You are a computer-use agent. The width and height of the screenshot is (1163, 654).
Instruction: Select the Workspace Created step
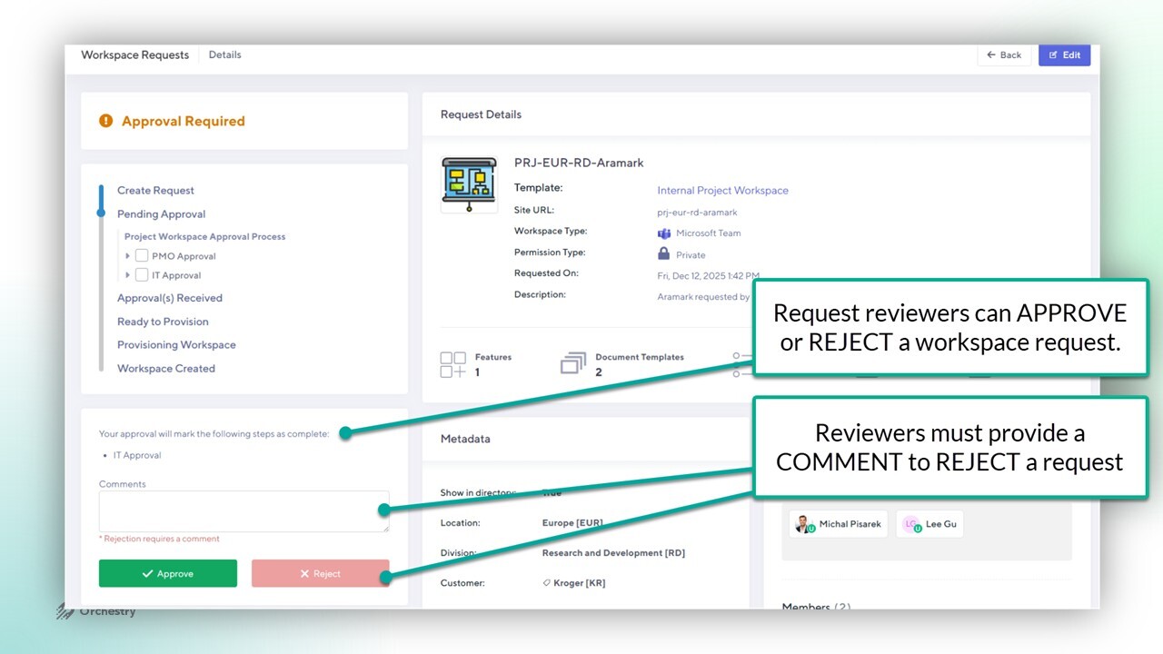tap(166, 369)
